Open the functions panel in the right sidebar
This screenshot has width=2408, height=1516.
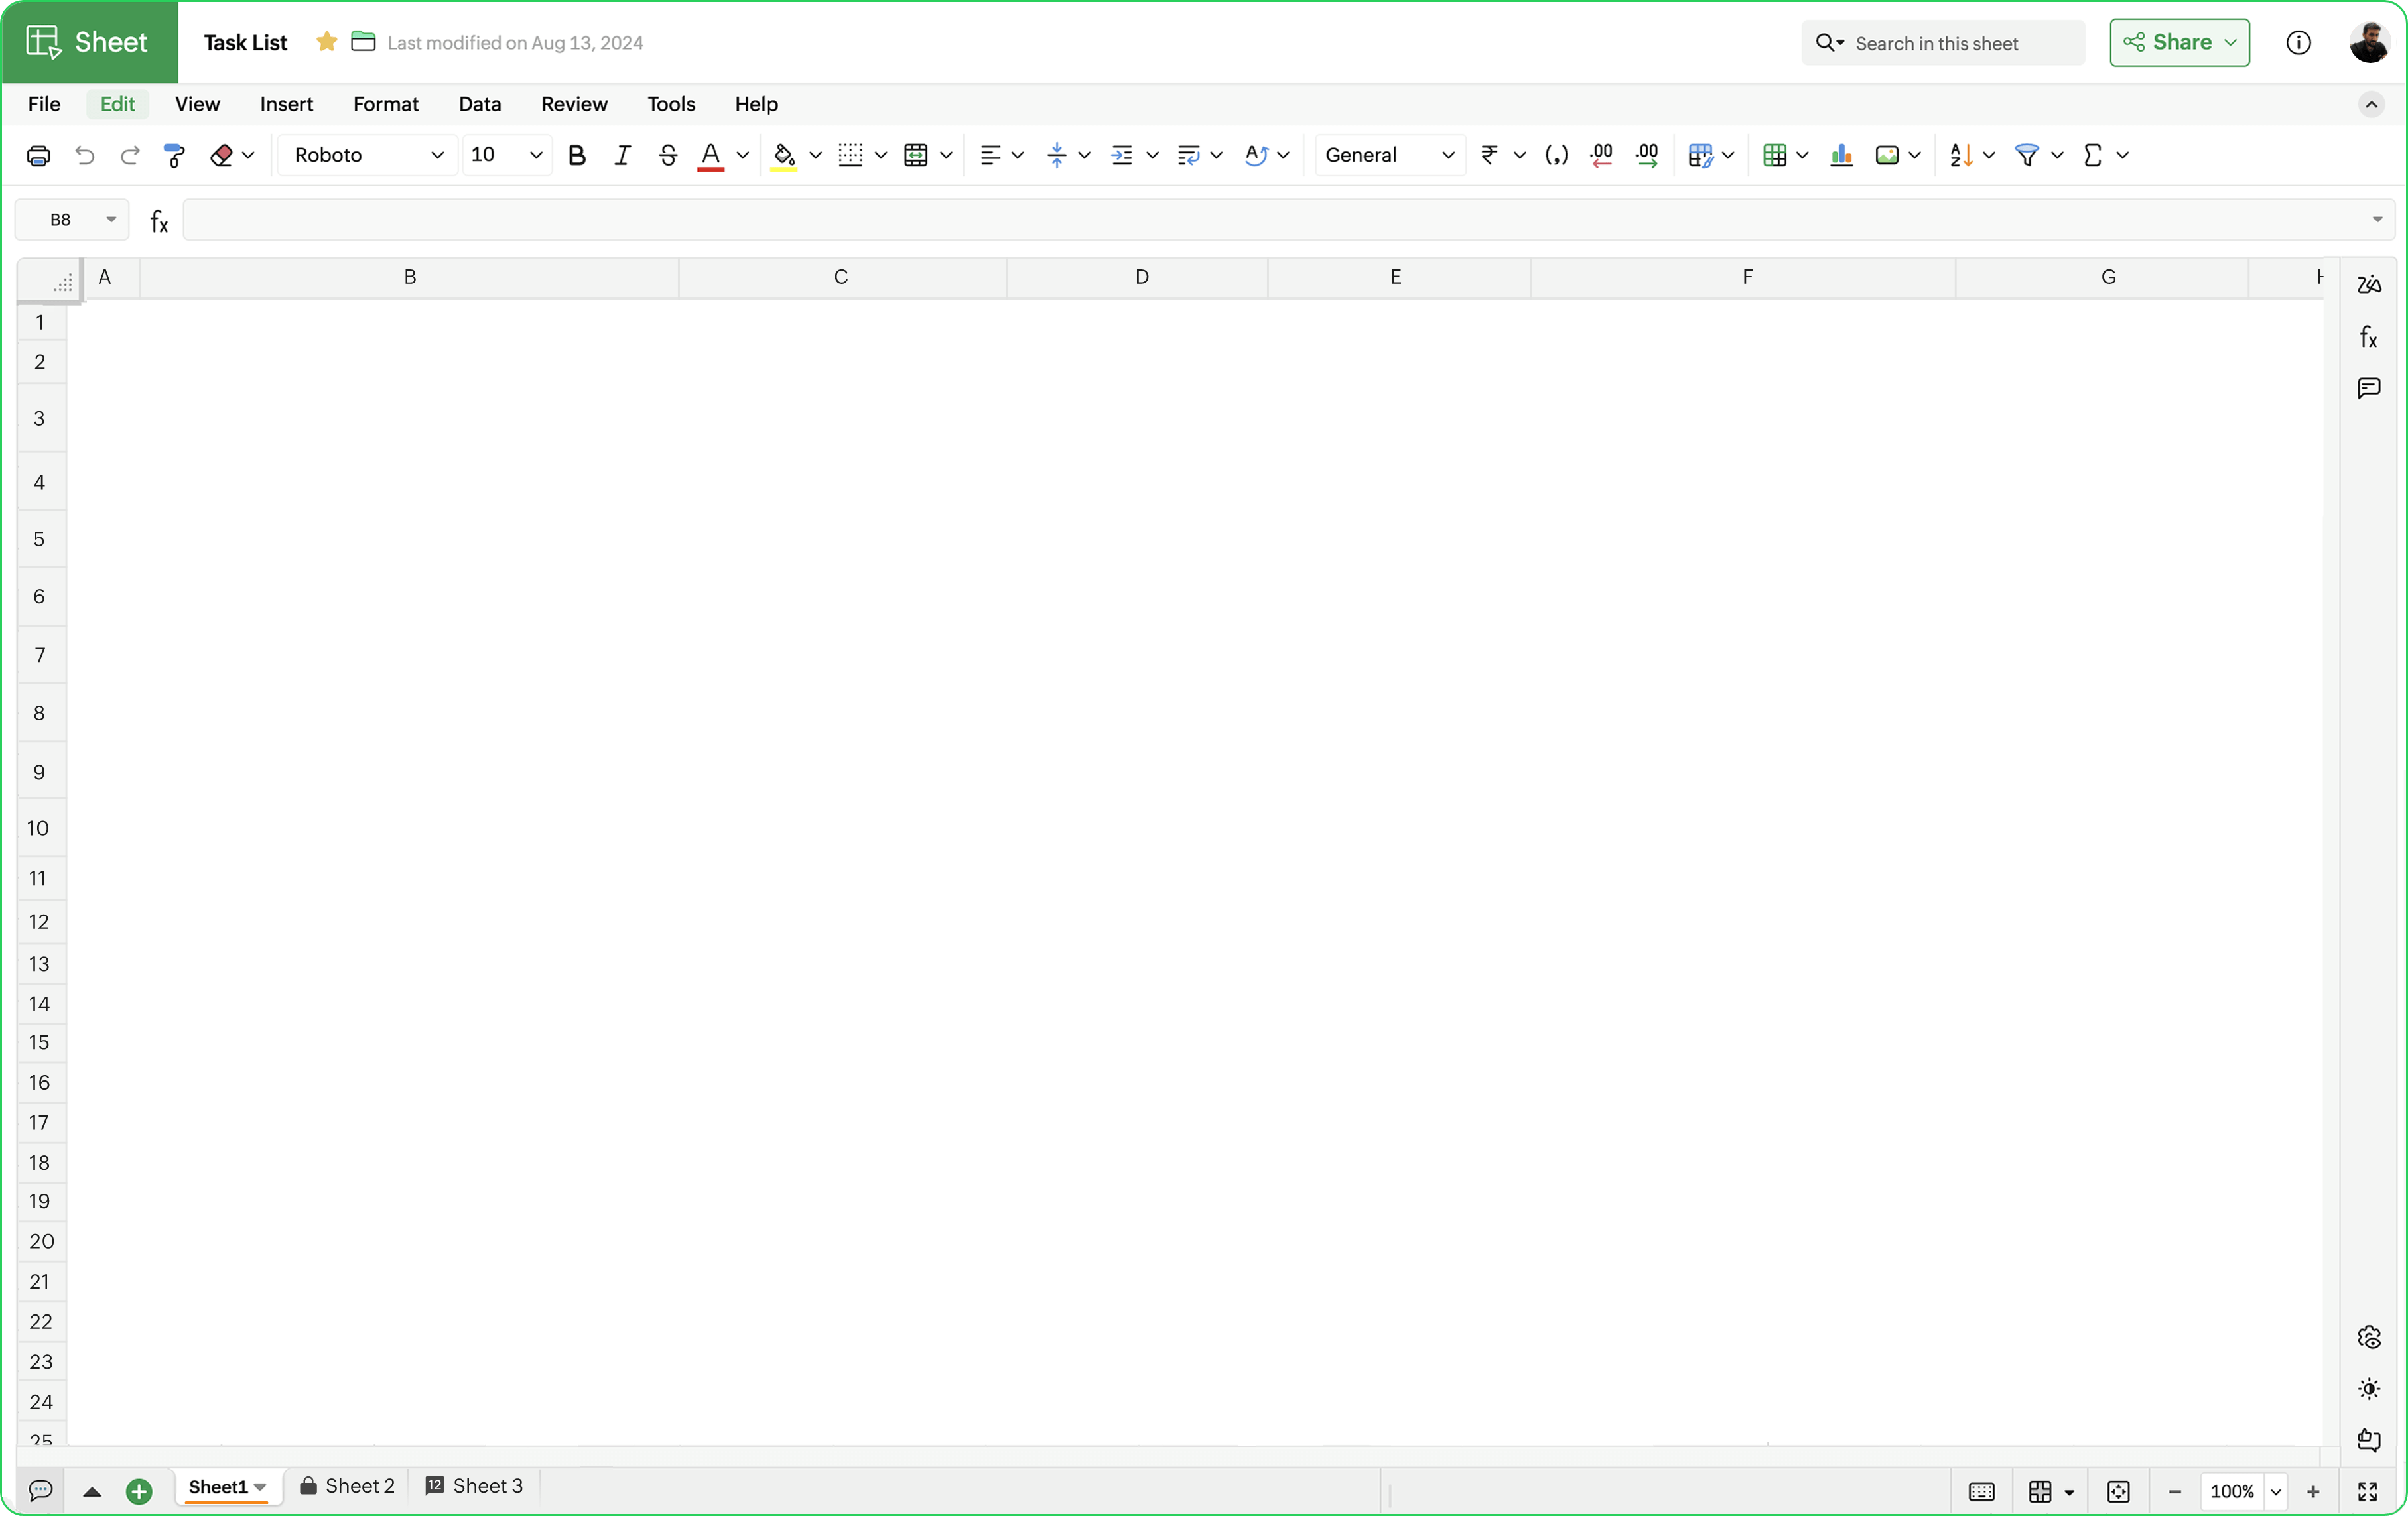tap(2369, 337)
